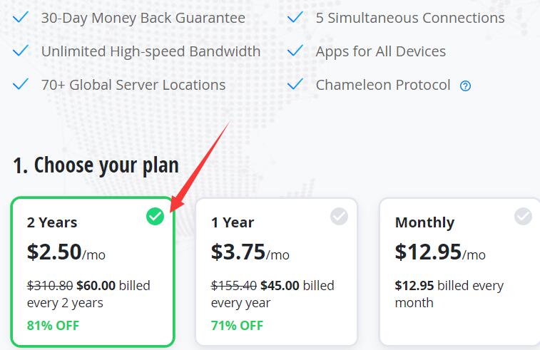Choose the 2 Years plan card title

point(52,222)
